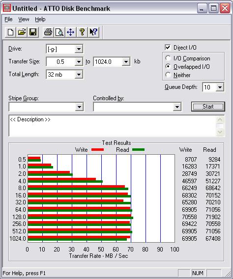Activate the context help arrow-question icon

point(93,32)
